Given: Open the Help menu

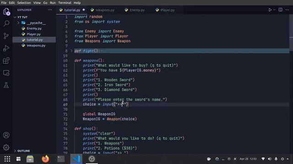Looking at the screenshot, I should pyautogui.click(x=77, y=3).
